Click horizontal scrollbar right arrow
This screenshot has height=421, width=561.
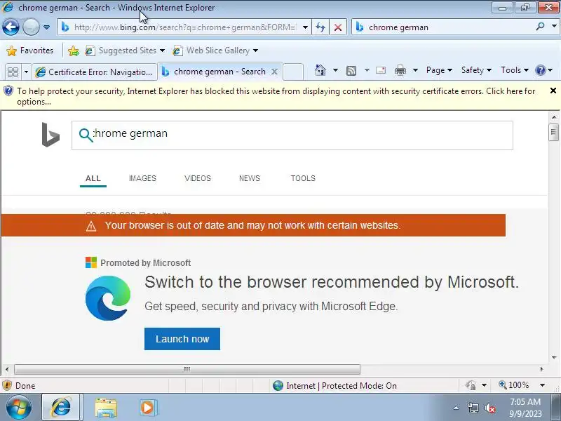541,369
